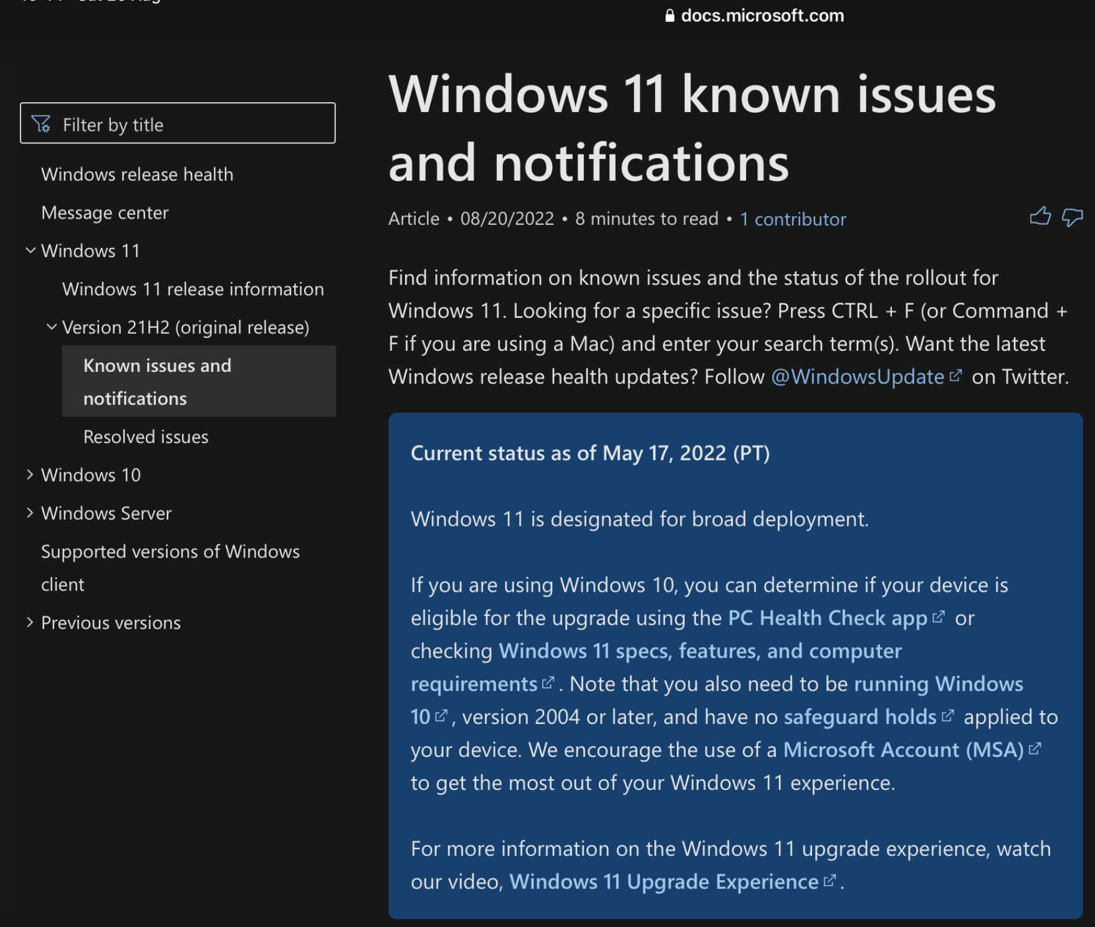Open Supported versions of Windows client
This screenshot has height=927, width=1095.
click(170, 568)
